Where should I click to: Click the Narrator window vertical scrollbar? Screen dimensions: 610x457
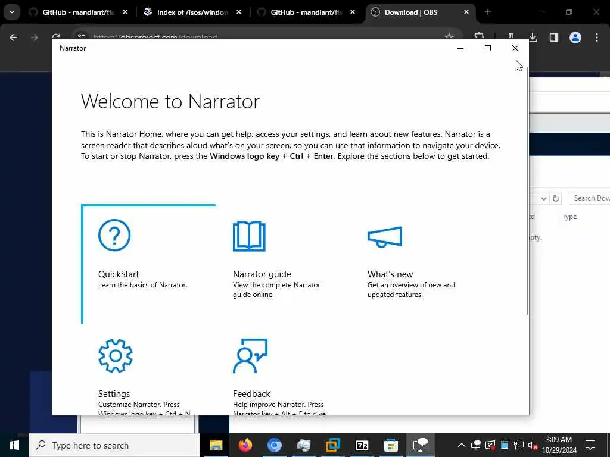pos(527,190)
